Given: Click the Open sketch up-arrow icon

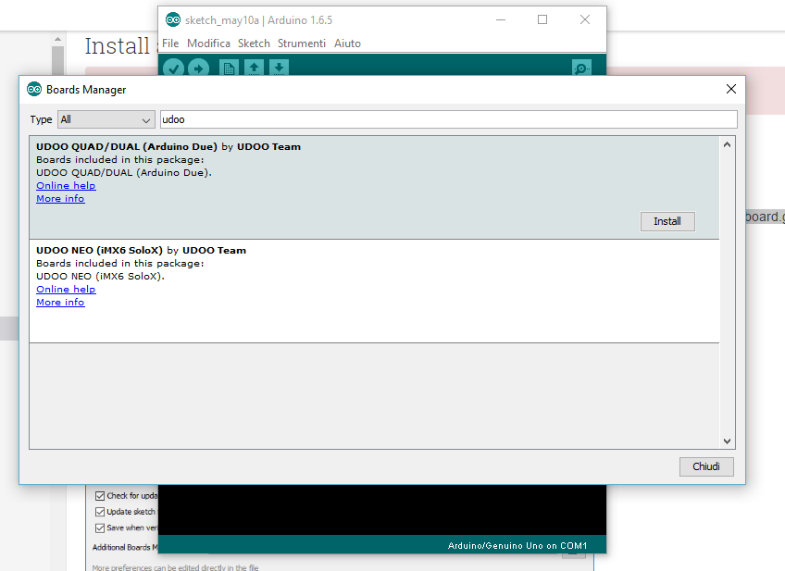Looking at the screenshot, I should [254, 68].
